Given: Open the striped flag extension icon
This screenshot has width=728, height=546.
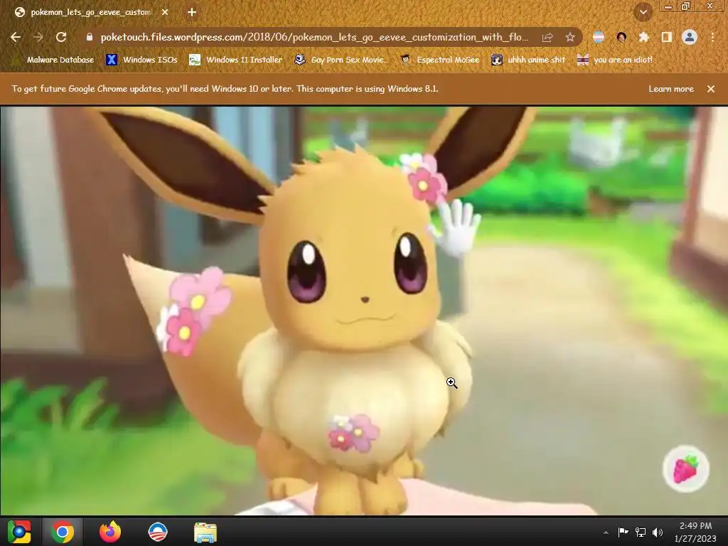Looking at the screenshot, I should (x=599, y=37).
